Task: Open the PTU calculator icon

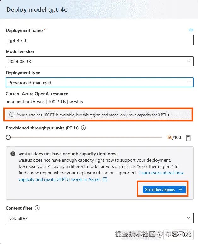Action: [189, 138]
